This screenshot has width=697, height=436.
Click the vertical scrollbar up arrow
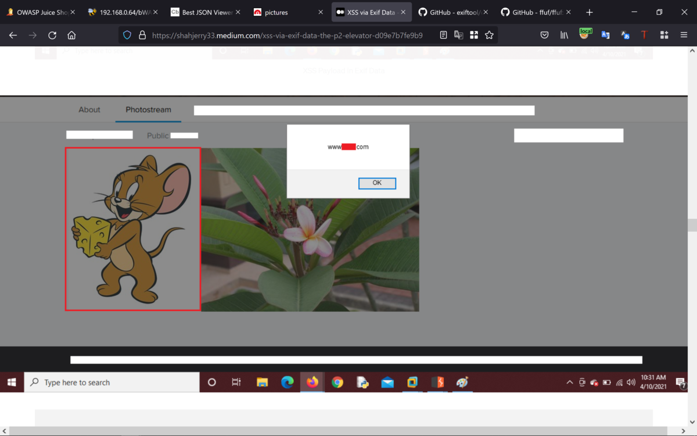692,51
